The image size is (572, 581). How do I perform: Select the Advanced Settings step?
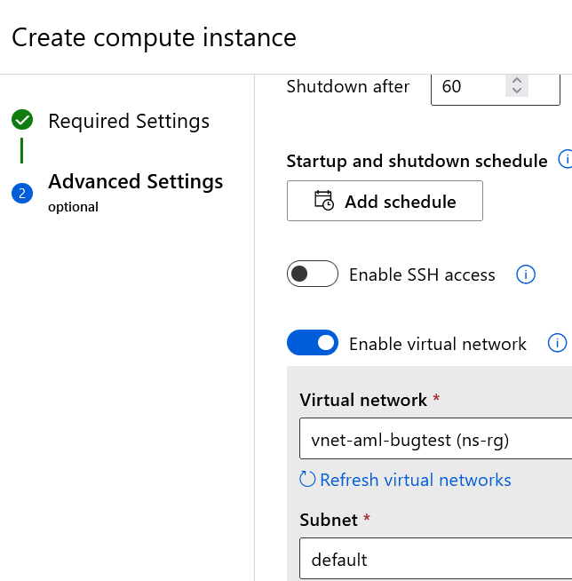point(135,182)
